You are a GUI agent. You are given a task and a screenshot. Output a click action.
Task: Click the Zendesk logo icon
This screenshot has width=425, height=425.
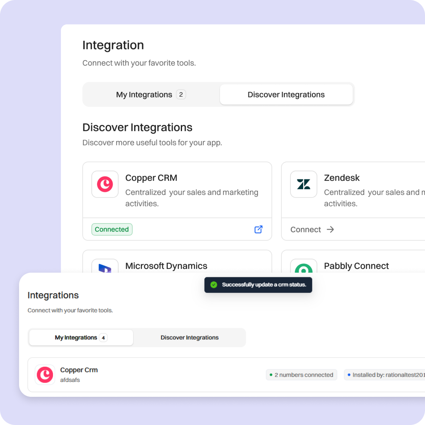304,184
